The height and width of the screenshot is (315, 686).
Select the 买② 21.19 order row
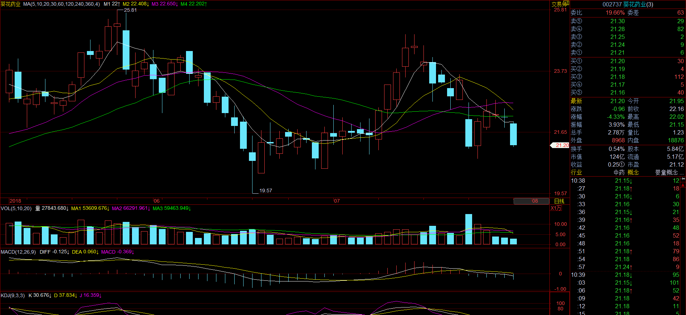tap(627, 69)
